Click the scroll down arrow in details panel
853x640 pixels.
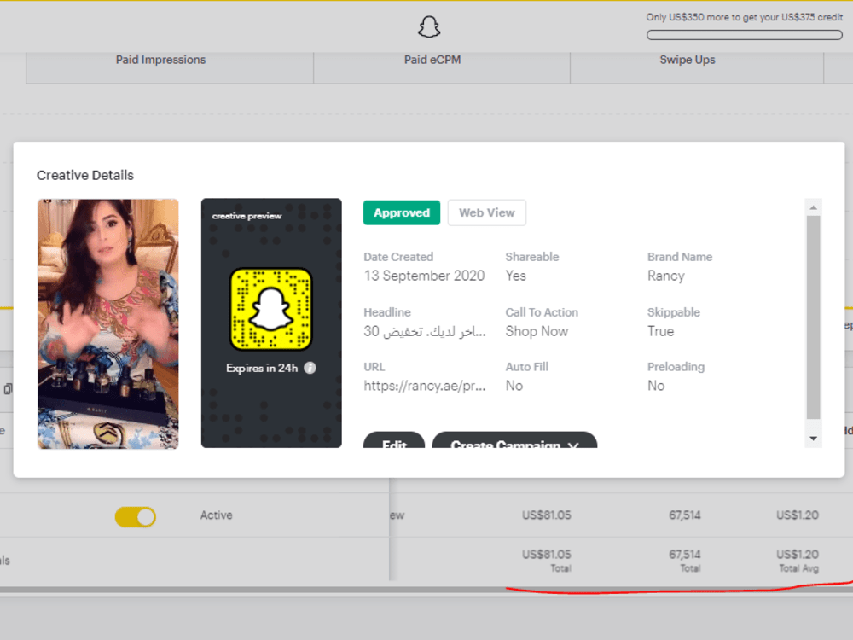(x=813, y=439)
